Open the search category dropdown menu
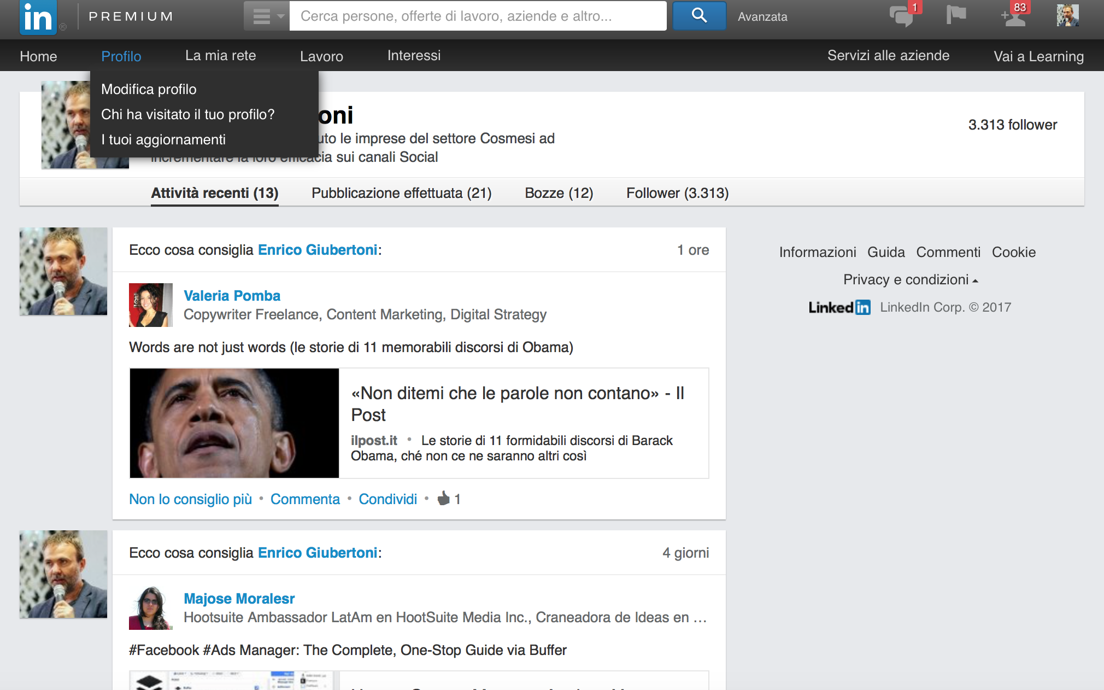 coord(266,16)
